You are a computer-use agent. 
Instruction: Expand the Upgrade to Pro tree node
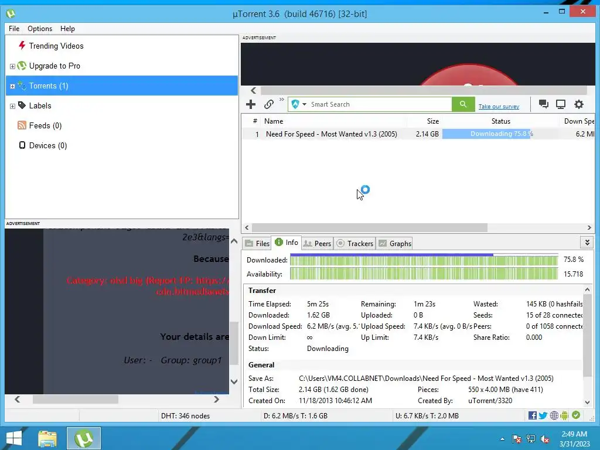pos(12,66)
